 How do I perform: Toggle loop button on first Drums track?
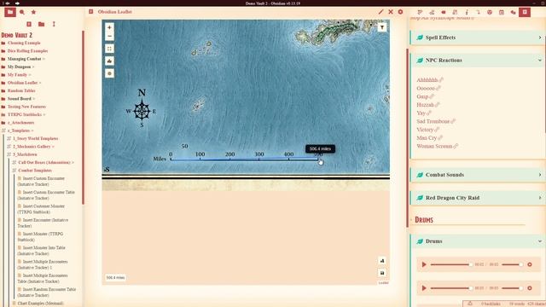point(530,264)
